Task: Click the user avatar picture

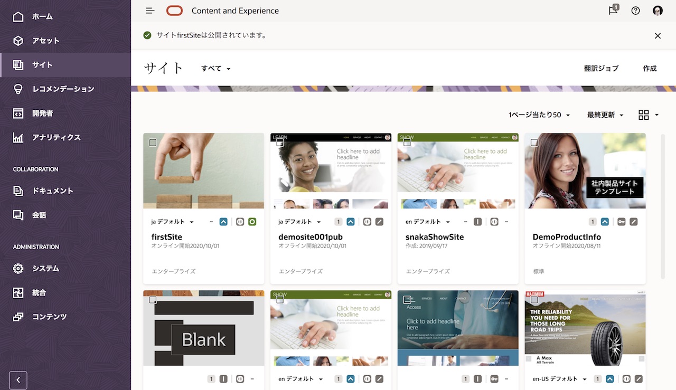Action: click(658, 11)
